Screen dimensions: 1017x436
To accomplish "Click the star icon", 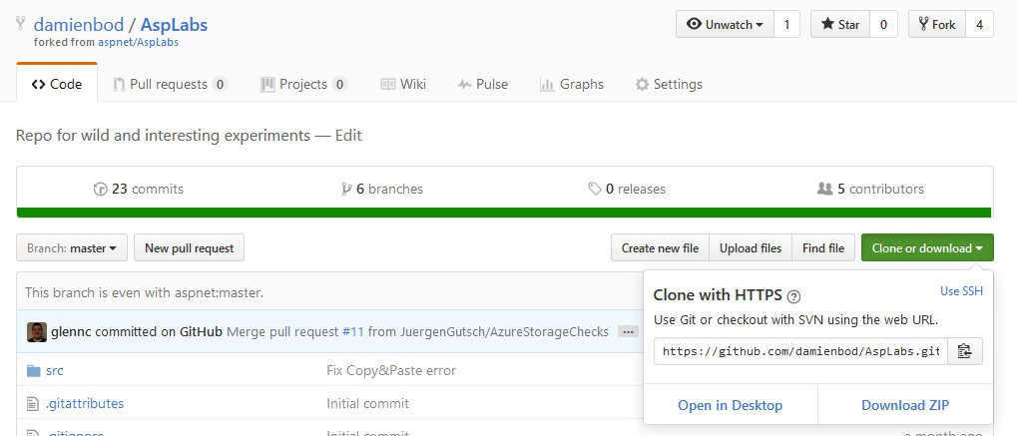I will tap(827, 25).
